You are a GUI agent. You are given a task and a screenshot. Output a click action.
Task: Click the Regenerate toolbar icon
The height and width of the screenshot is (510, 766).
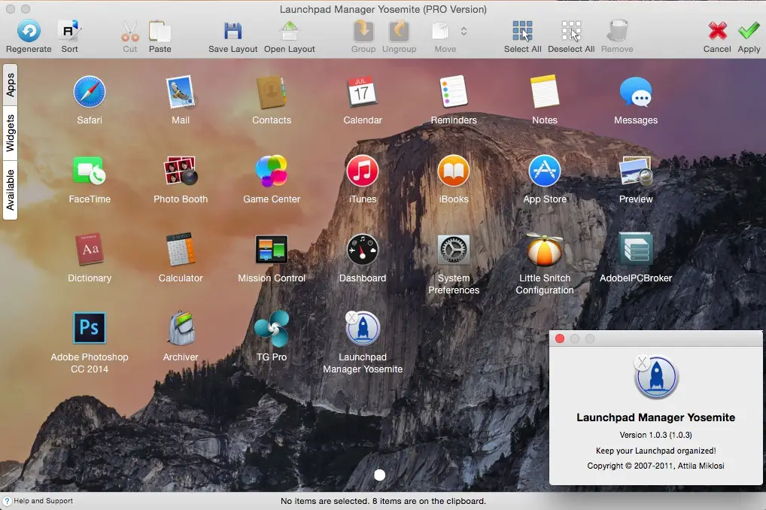point(29,32)
